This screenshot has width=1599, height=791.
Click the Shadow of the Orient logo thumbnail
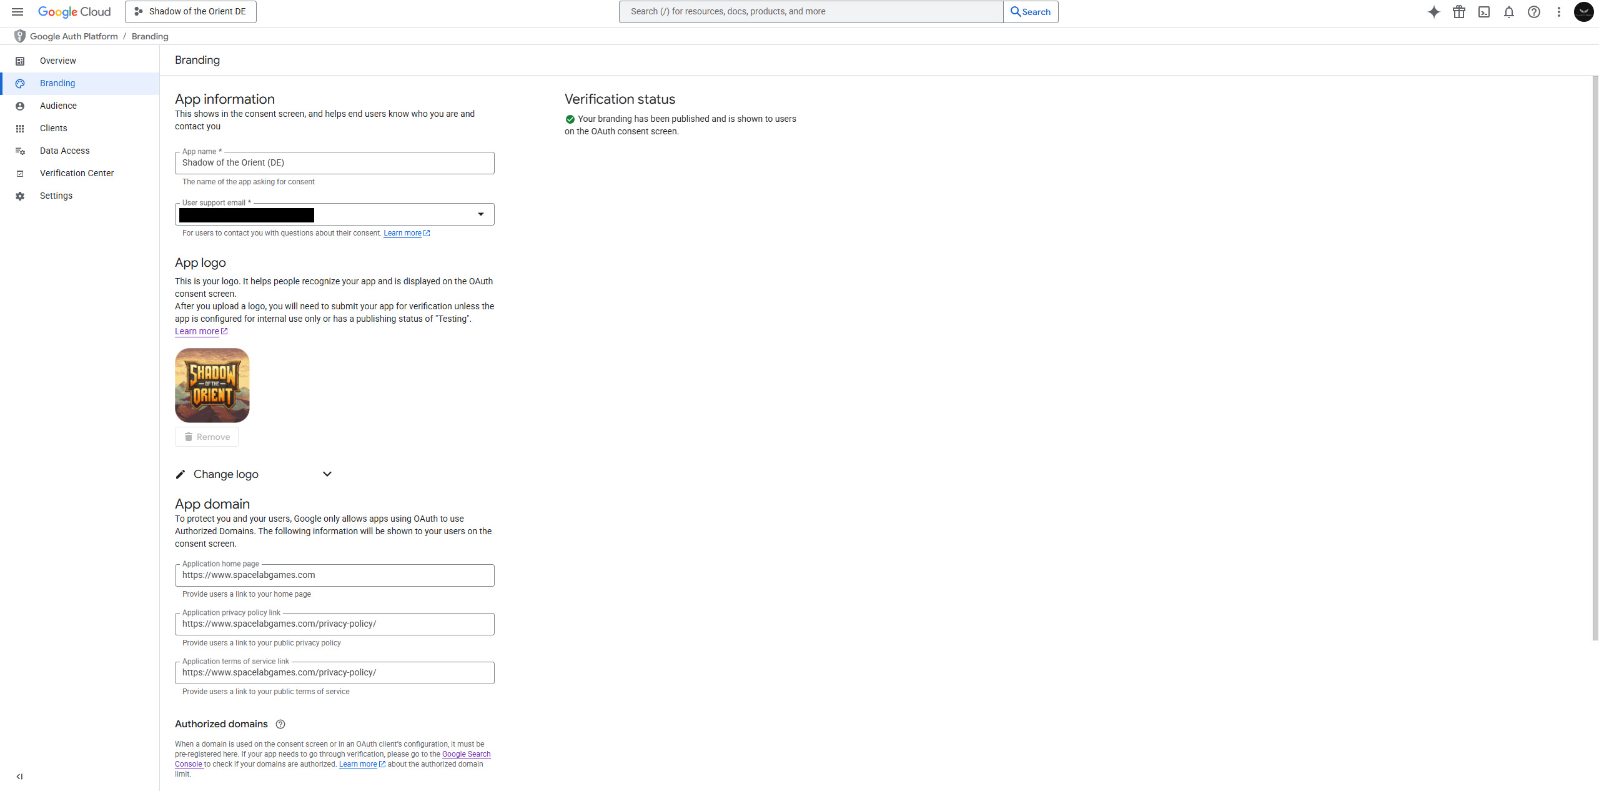click(x=212, y=386)
